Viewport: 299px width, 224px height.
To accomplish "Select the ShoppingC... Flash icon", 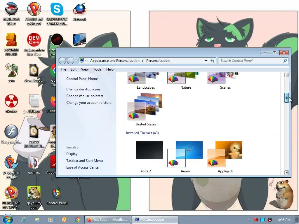I will tap(11, 134).
